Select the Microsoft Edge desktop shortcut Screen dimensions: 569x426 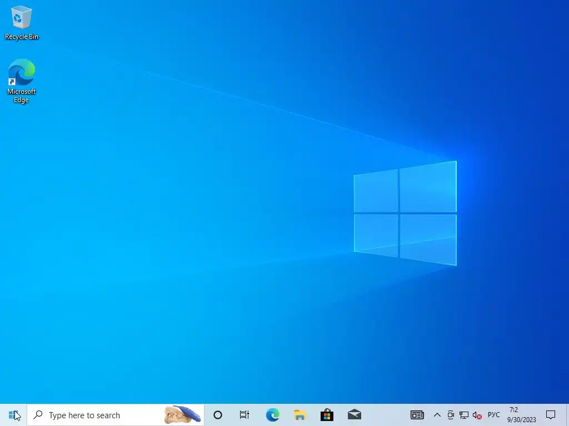(22, 81)
